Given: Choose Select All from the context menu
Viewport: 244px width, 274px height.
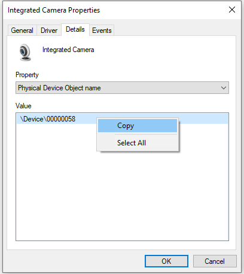Looking at the screenshot, I should (138, 143).
